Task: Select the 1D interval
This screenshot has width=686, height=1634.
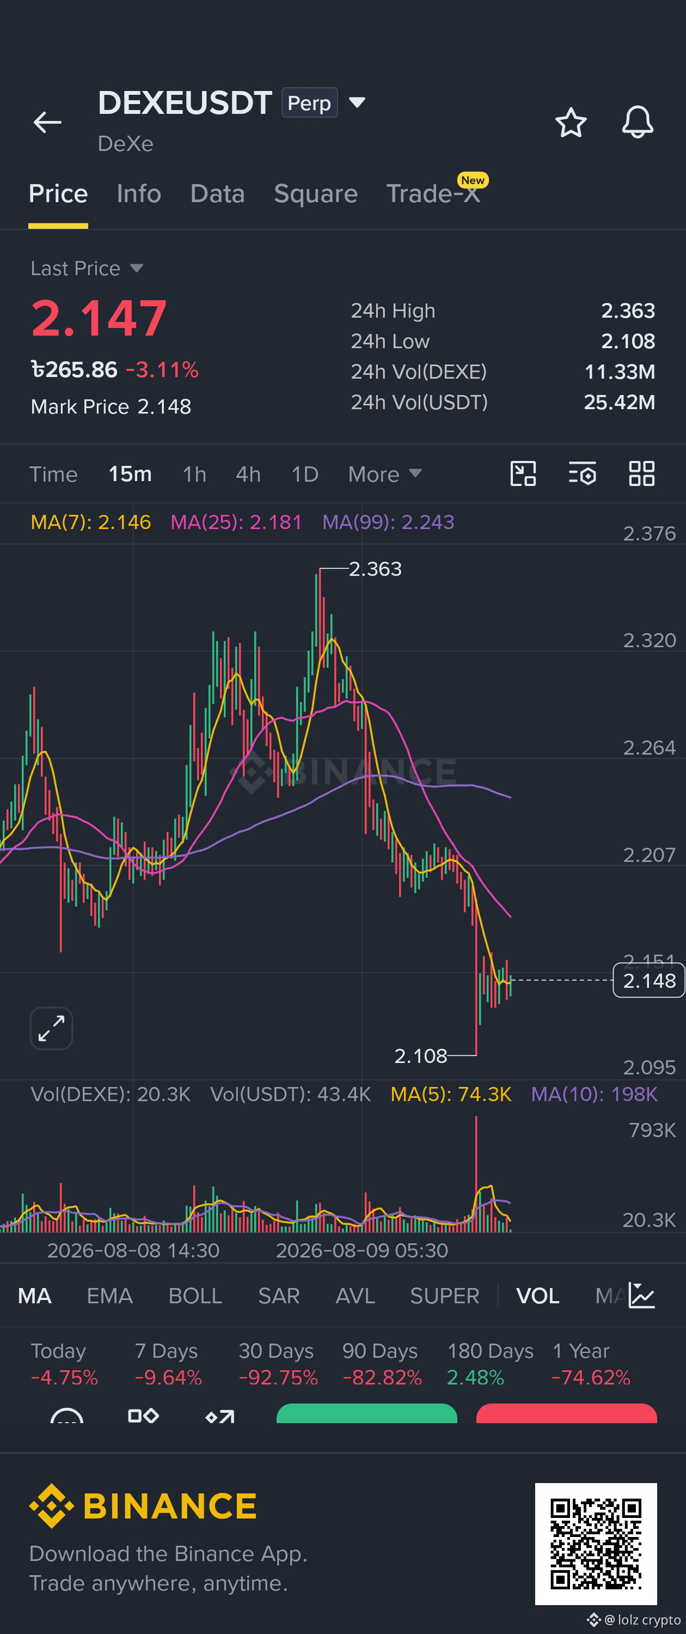Action: click(304, 474)
